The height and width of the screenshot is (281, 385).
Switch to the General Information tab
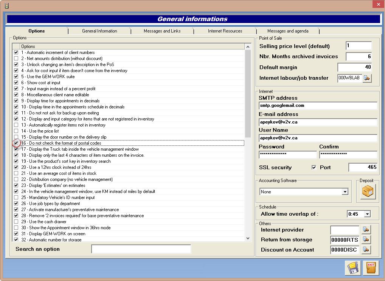(x=99, y=31)
